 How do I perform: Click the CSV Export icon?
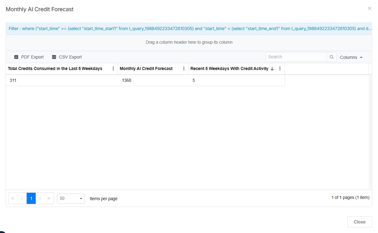pyautogui.click(x=54, y=57)
